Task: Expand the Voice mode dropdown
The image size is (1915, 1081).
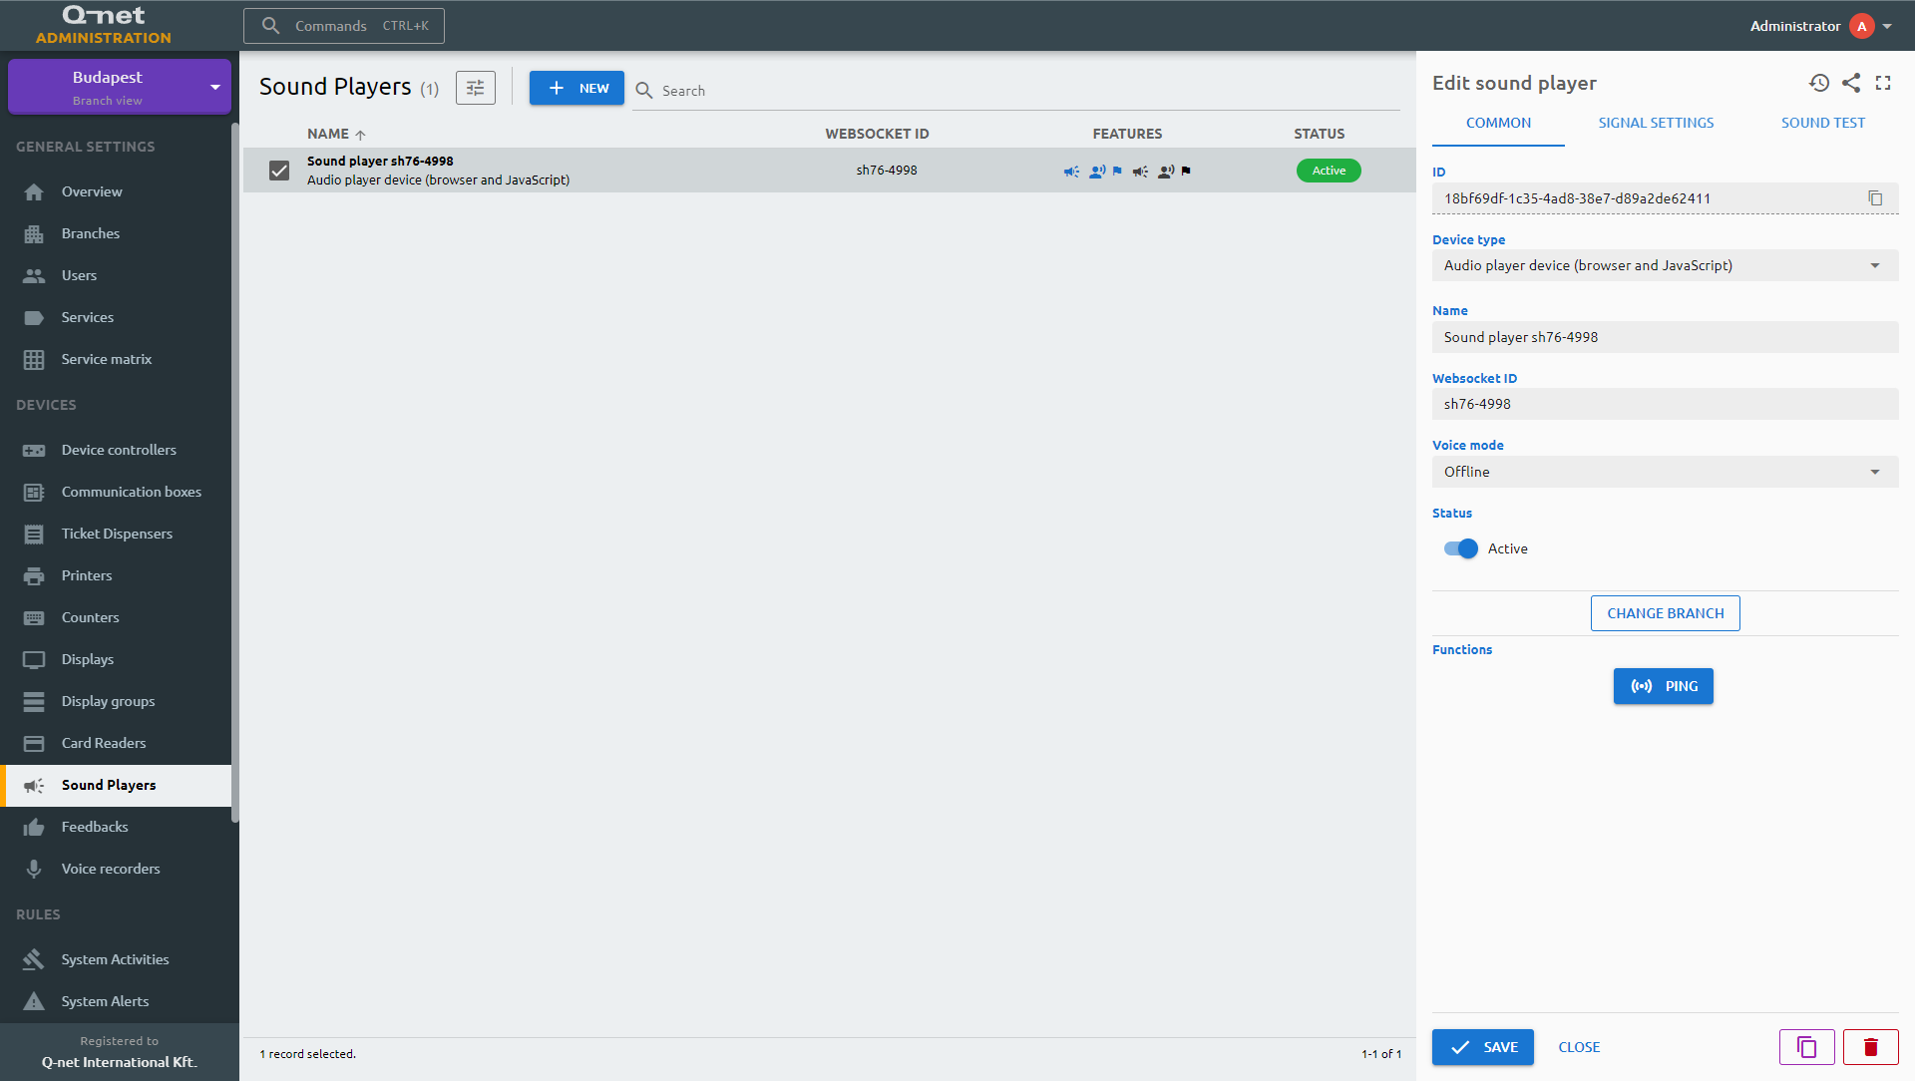Action: [1664, 472]
